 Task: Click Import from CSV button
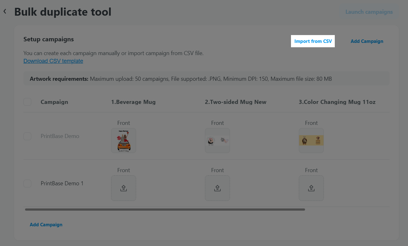point(313,41)
